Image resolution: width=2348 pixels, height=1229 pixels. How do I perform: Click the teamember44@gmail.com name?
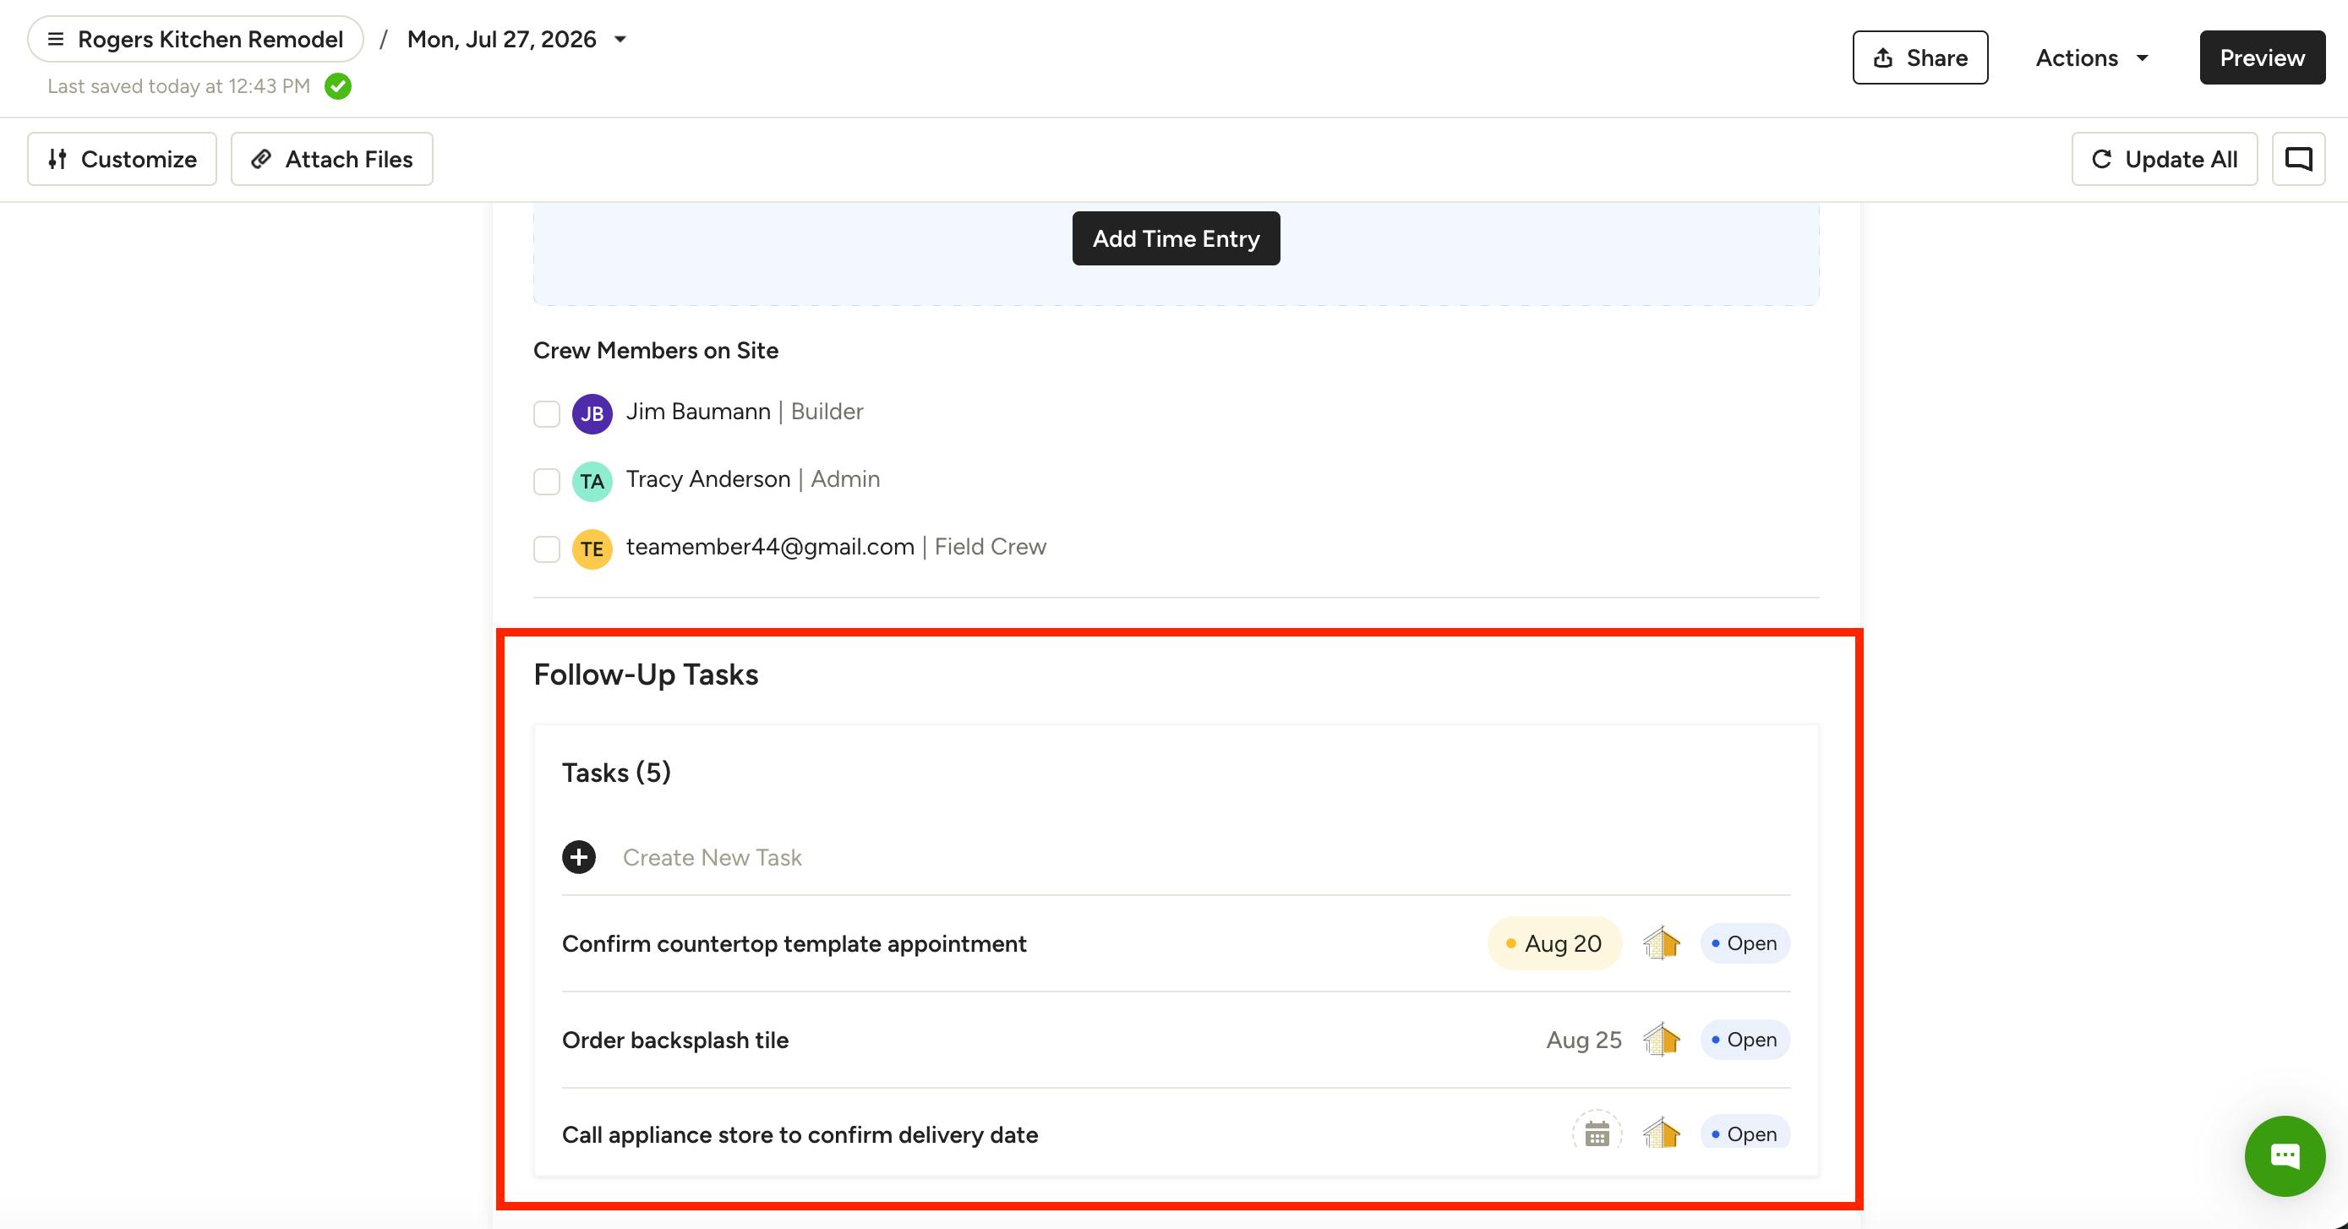(770, 547)
